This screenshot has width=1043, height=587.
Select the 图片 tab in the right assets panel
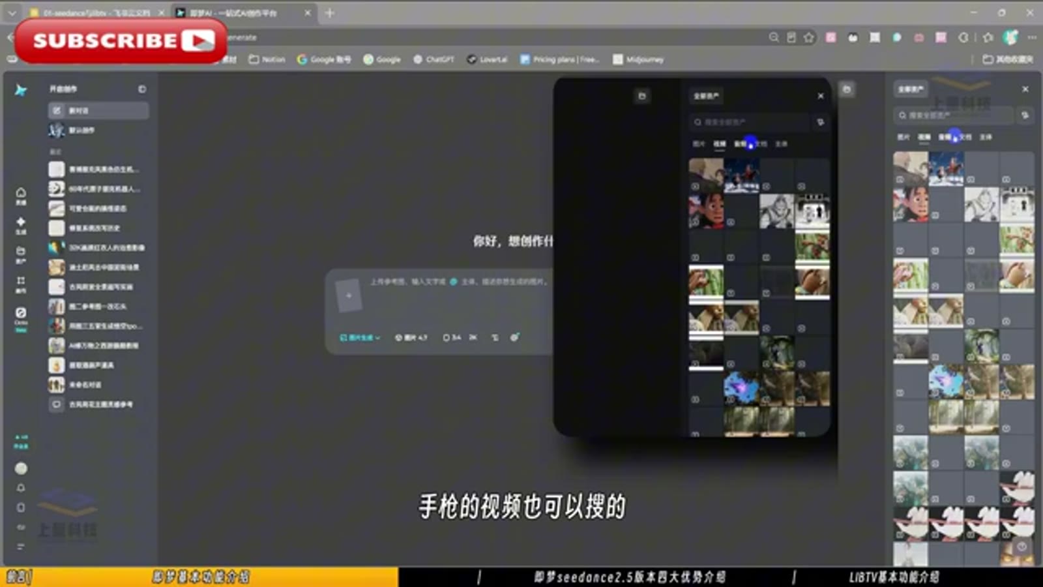tap(903, 137)
